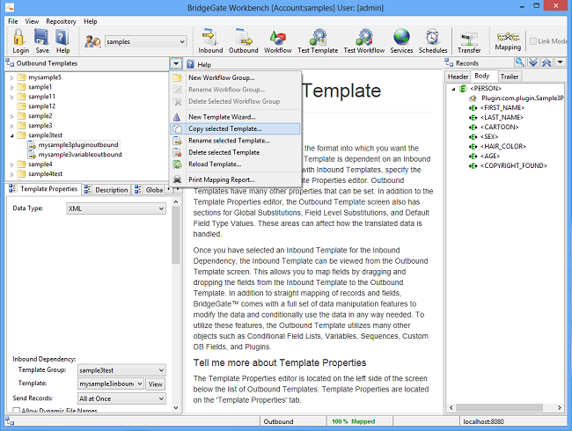Open the Workflow shapes icon
Image resolution: width=572 pixels, height=431 pixels.
click(x=277, y=41)
